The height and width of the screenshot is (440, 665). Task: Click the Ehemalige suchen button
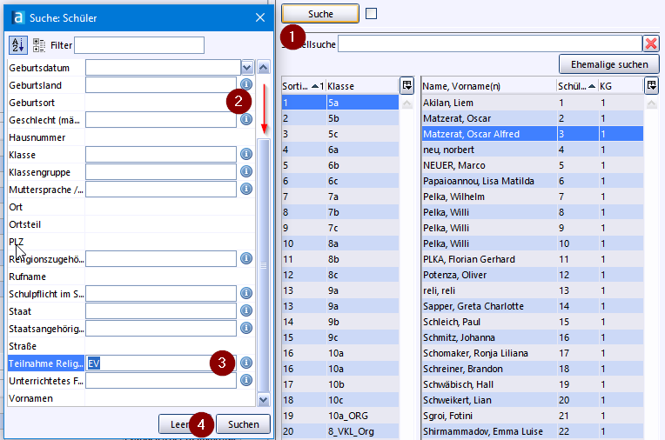(608, 64)
